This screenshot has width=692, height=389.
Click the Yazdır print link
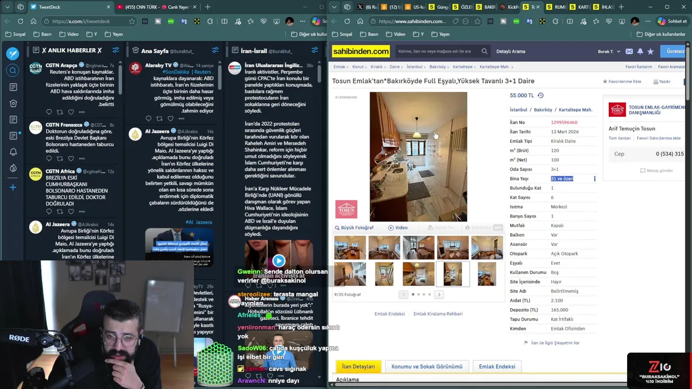662,82
